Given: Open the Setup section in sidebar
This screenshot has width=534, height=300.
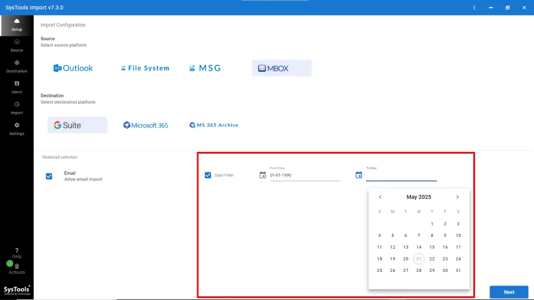Looking at the screenshot, I should coord(17,25).
